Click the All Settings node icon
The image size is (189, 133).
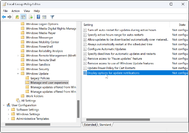click(18, 101)
